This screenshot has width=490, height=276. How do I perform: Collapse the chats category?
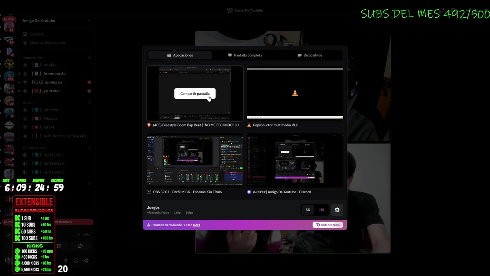coord(28,103)
